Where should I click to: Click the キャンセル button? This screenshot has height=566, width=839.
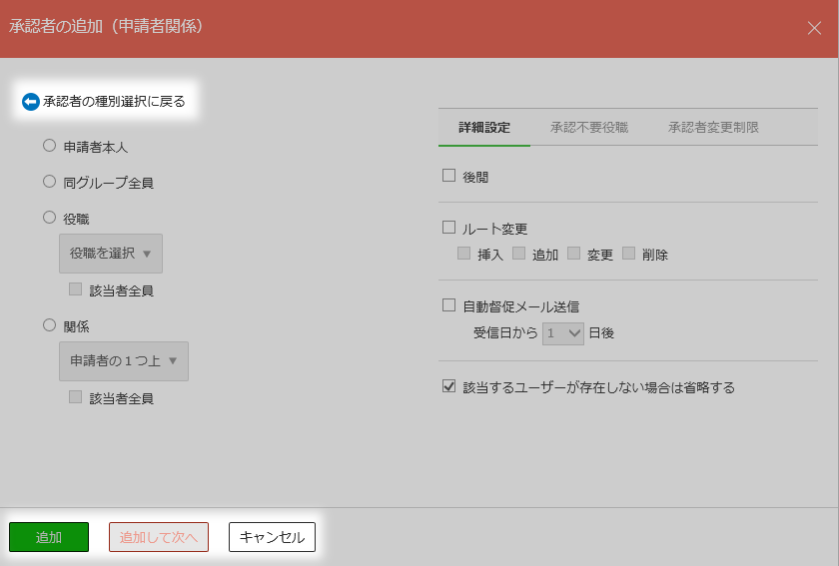click(272, 537)
